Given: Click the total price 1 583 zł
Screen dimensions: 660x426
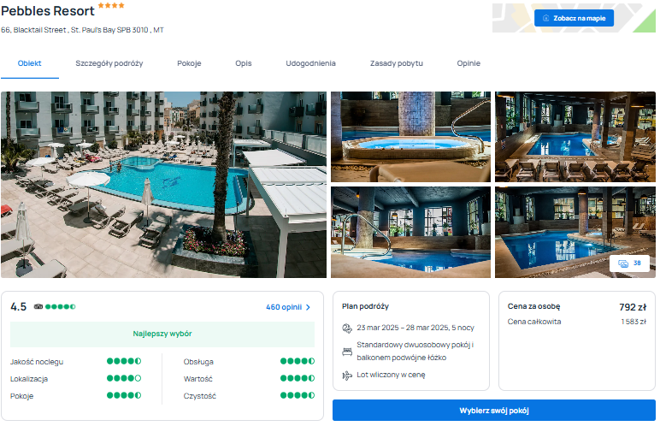Looking at the screenshot, I should (x=633, y=322).
